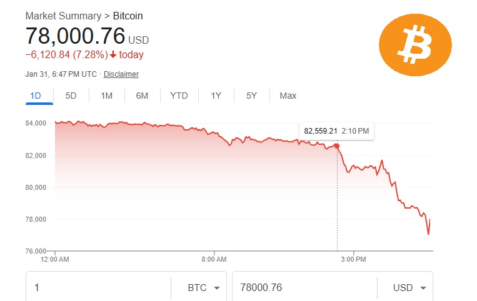Select the YTD range tab

point(179,96)
